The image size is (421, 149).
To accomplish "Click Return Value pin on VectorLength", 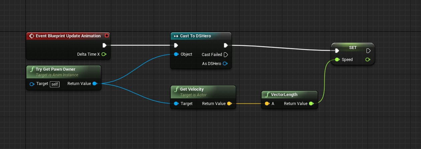I will [x=311, y=104].
